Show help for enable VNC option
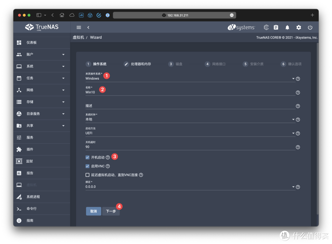 [108, 166]
